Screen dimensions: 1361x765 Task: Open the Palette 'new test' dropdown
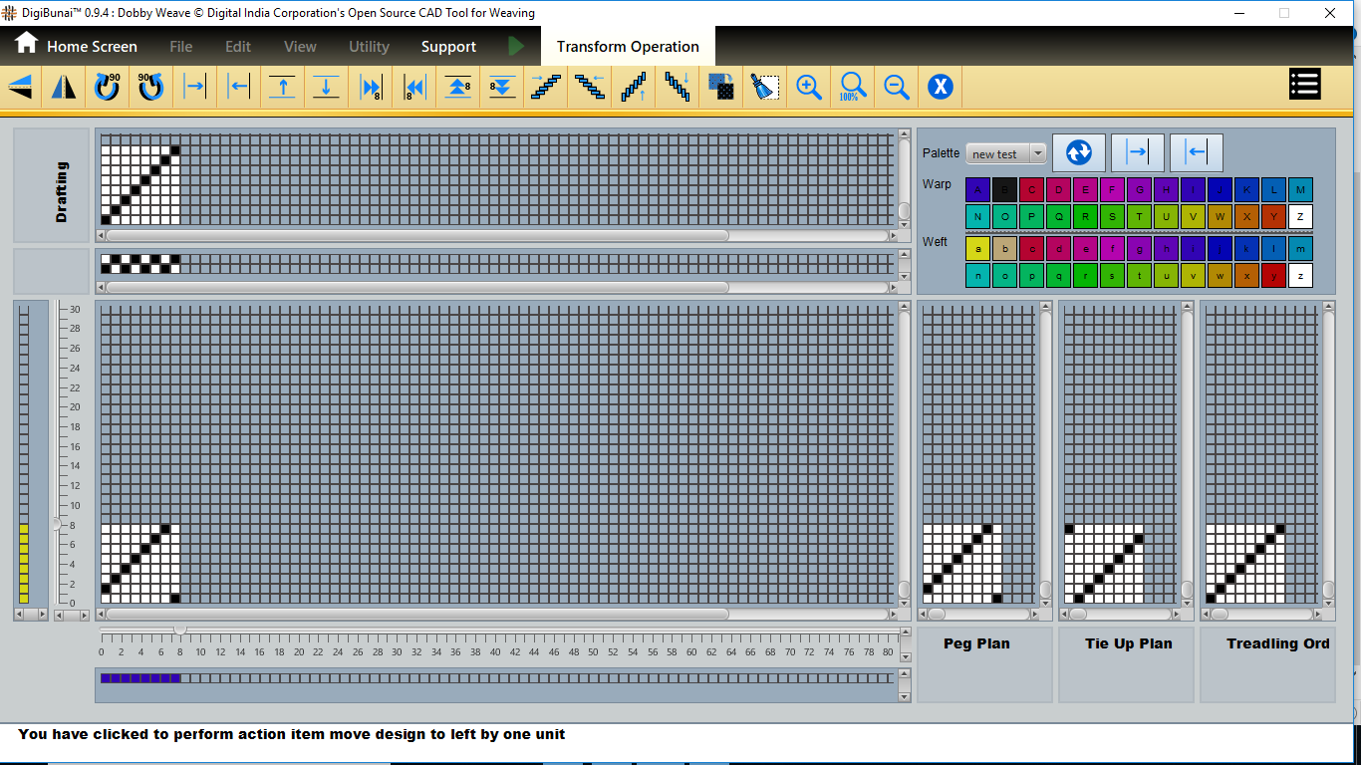(x=1037, y=153)
